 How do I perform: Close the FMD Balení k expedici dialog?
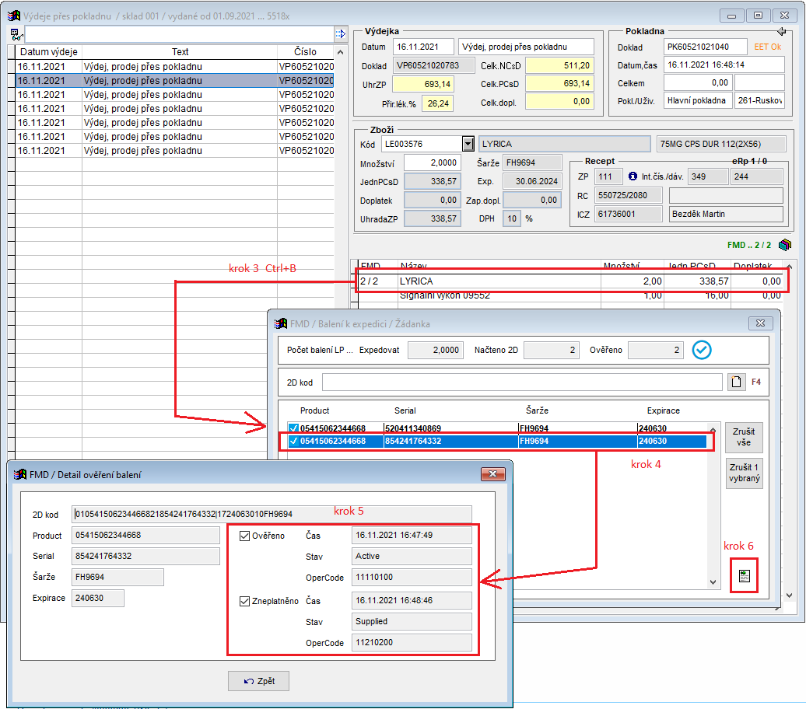click(x=760, y=323)
